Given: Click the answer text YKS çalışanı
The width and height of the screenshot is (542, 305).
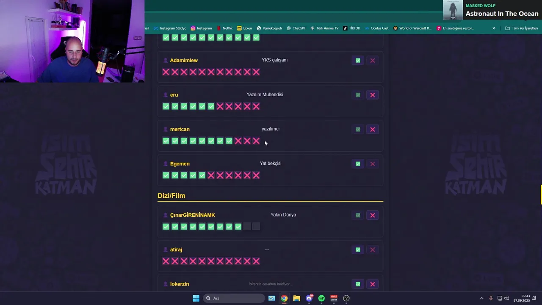Looking at the screenshot, I should pos(274,60).
